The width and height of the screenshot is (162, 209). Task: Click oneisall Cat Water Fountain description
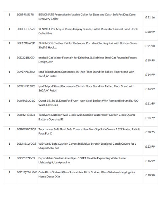[87, 60]
